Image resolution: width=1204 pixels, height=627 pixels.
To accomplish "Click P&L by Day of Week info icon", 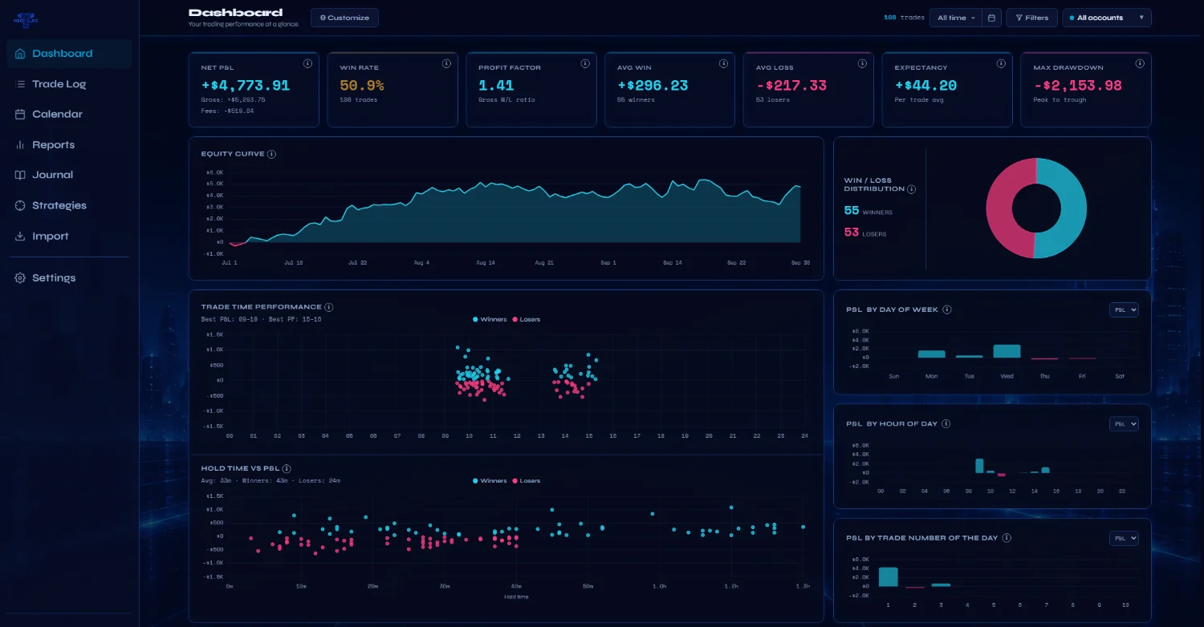I will [x=947, y=309].
